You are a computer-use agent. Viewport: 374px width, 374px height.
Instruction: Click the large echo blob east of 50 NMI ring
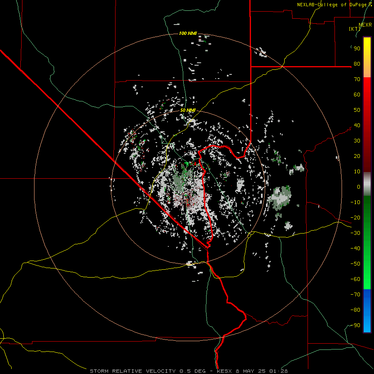pos(280,197)
